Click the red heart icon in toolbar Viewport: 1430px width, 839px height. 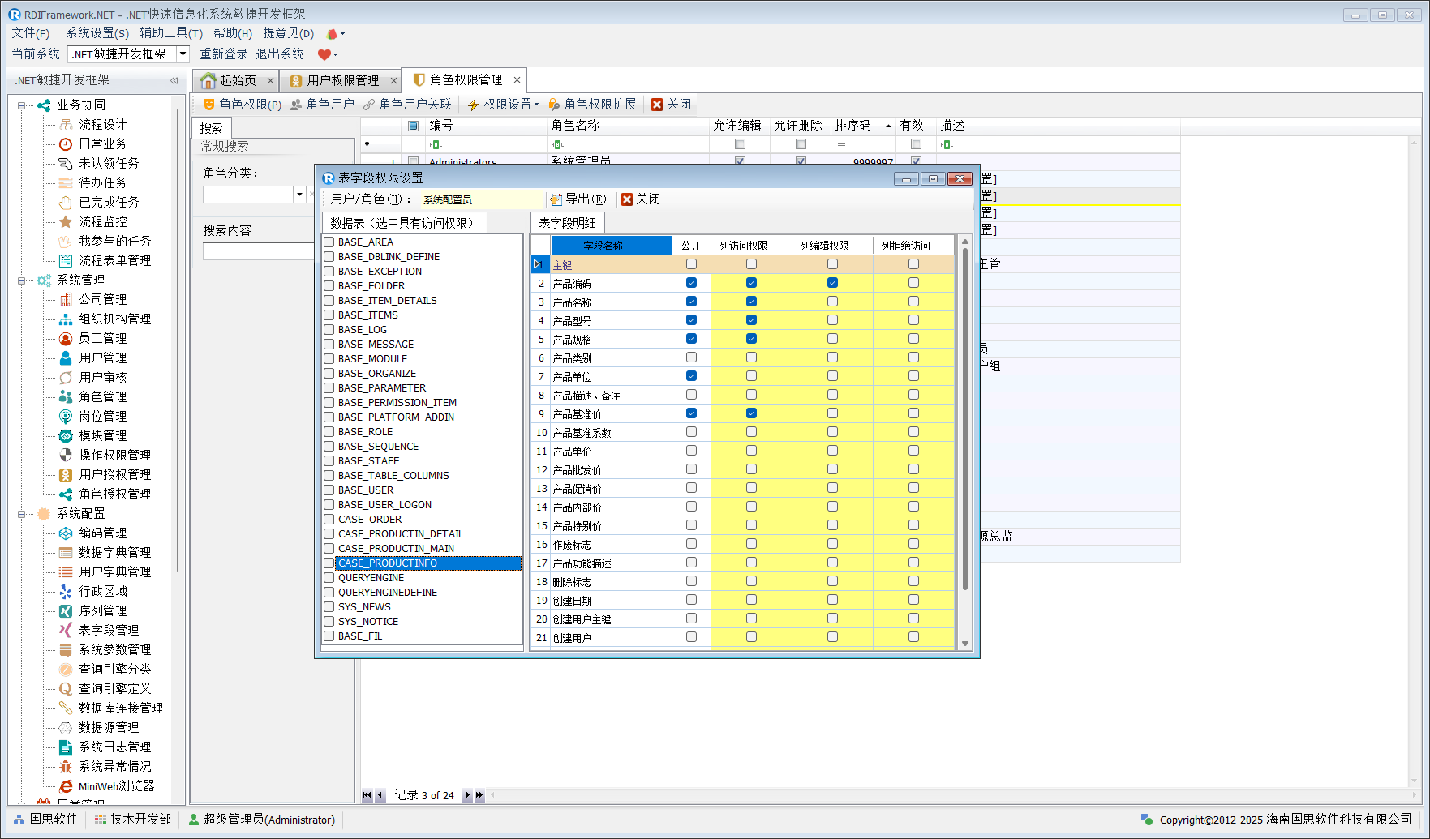click(324, 54)
